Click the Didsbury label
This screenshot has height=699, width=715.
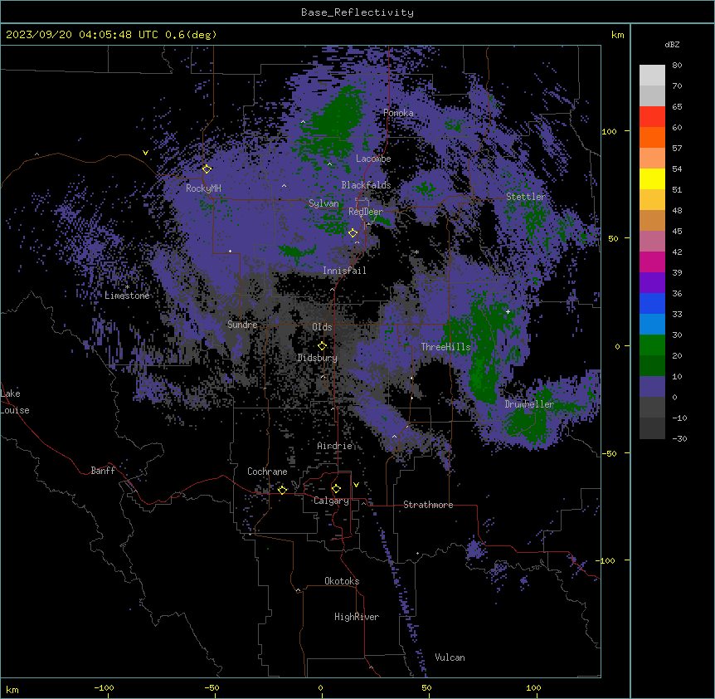coord(318,358)
